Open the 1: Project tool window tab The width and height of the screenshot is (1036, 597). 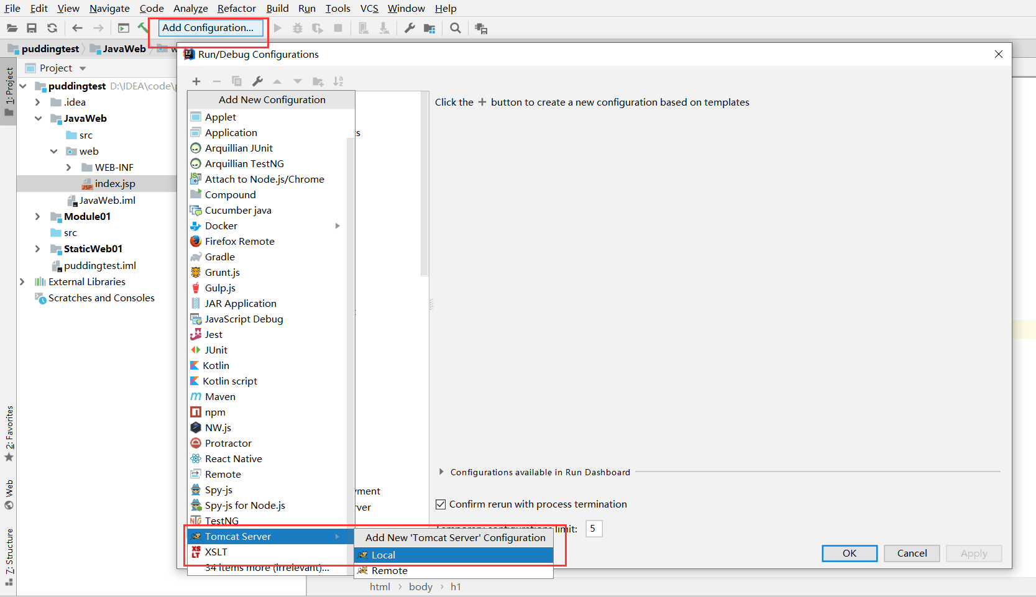point(9,91)
